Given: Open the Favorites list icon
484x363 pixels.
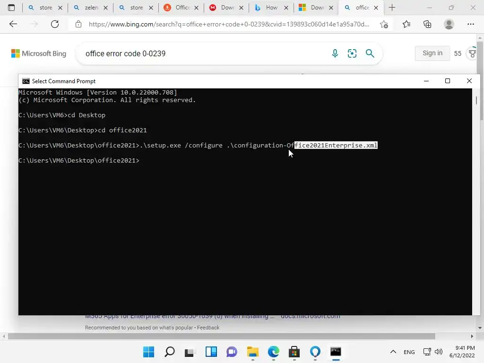Looking at the screenshot, I should coord(406,24).
